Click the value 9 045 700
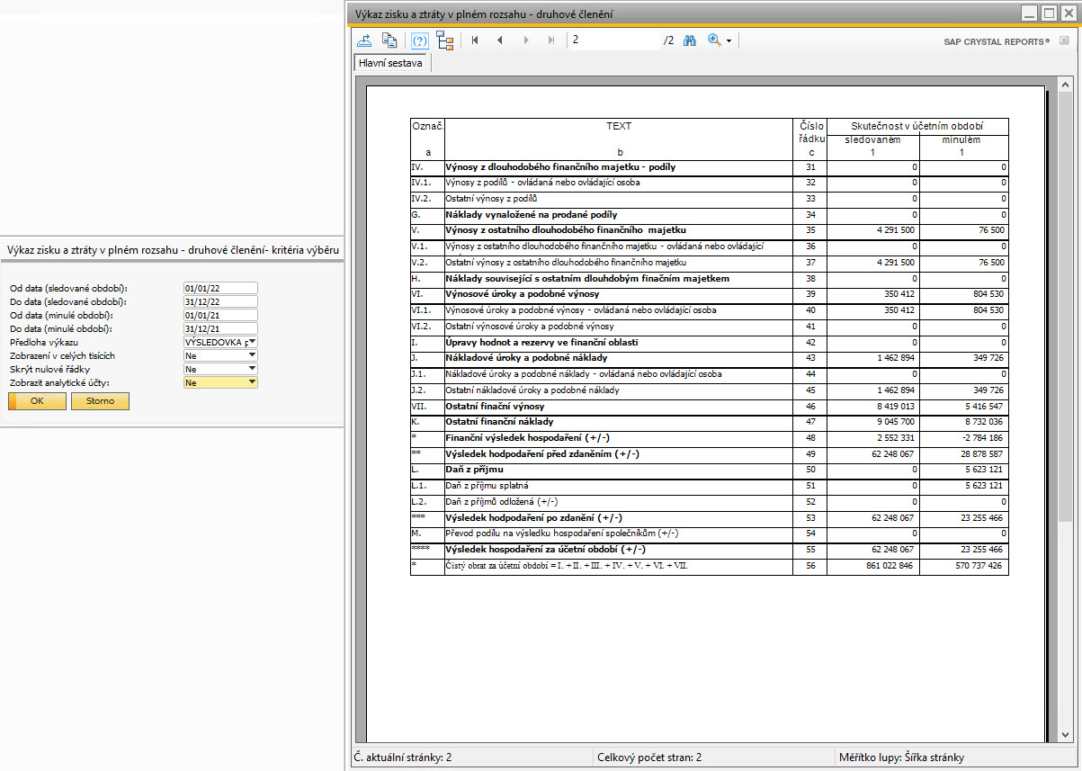 click(x=894, y=421)
